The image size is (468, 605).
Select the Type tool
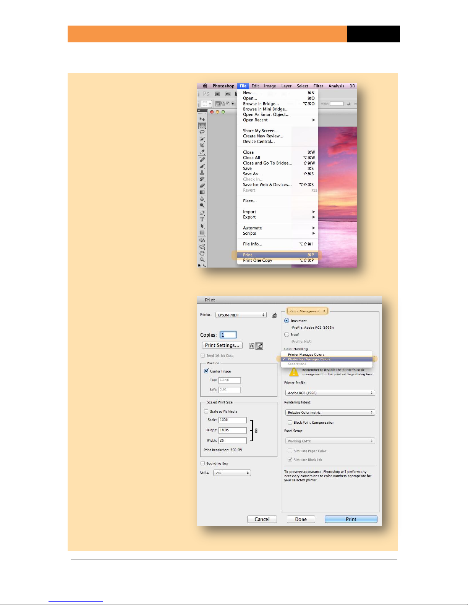(x=202, y=219)
